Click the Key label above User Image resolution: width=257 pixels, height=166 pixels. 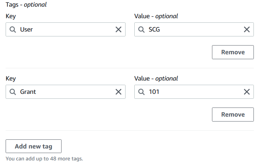coord(11,16)
